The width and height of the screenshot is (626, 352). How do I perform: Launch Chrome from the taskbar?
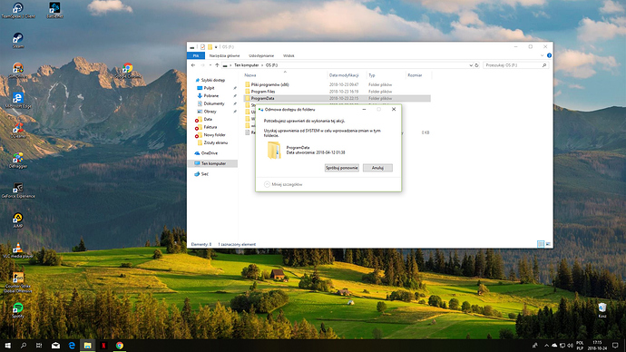coord(120,346)
